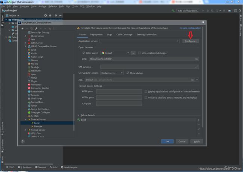The height and width of the screenshot is (172, 243).
Task: Click the Project panel settings gear icon
Action: (56, 15)
